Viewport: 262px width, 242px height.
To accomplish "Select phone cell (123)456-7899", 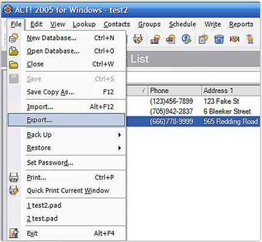I will [171, 101].
